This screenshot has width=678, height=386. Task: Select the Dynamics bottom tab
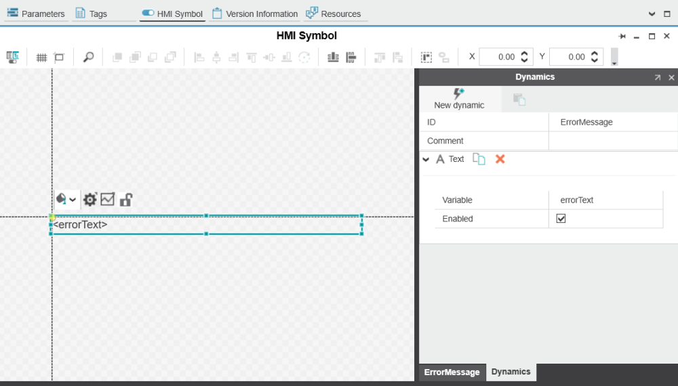pos(511,372)
